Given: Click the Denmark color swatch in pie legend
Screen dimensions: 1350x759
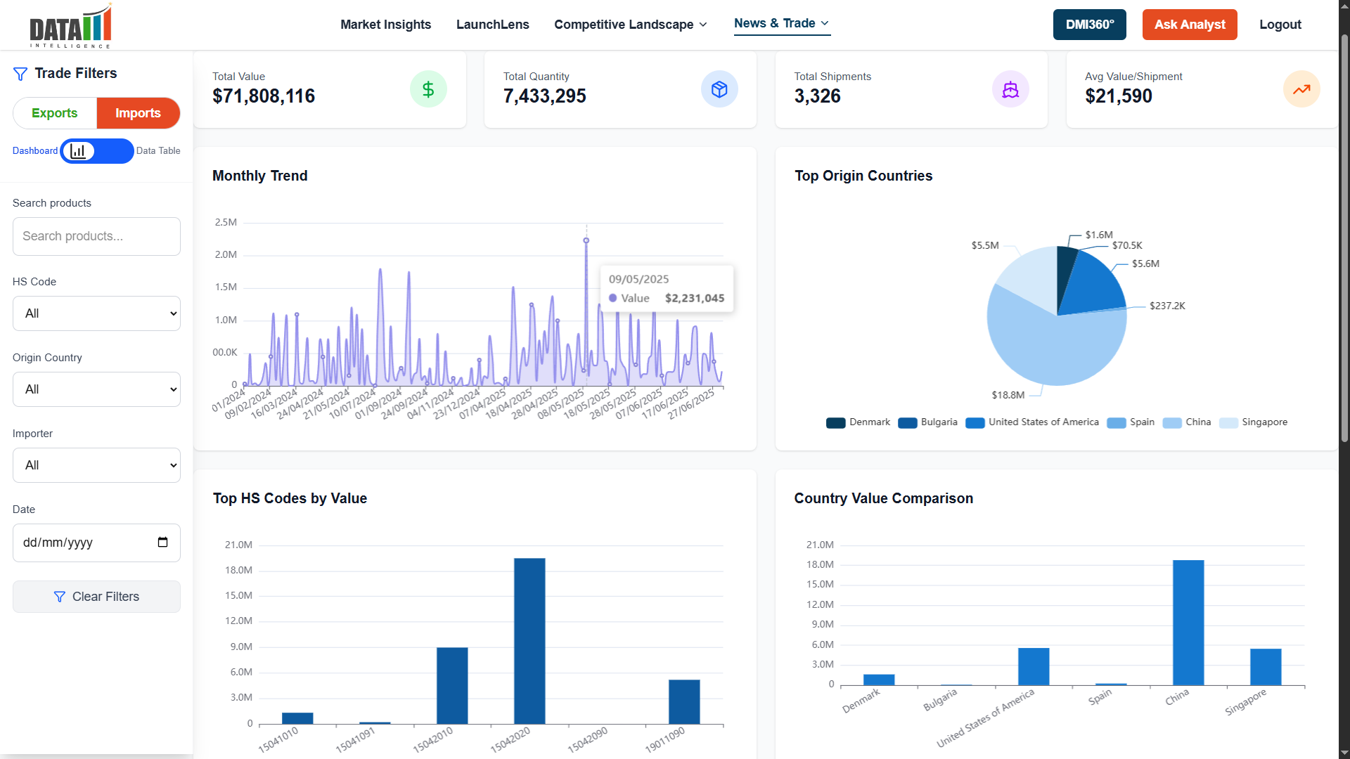Looking at the screenshot, I should tap(835, 422).
